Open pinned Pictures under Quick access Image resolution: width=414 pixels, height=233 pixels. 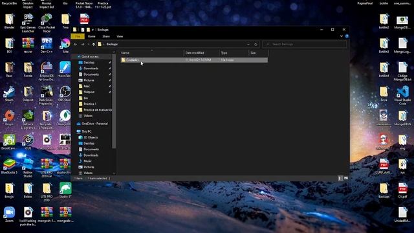[x=89, y=80]
